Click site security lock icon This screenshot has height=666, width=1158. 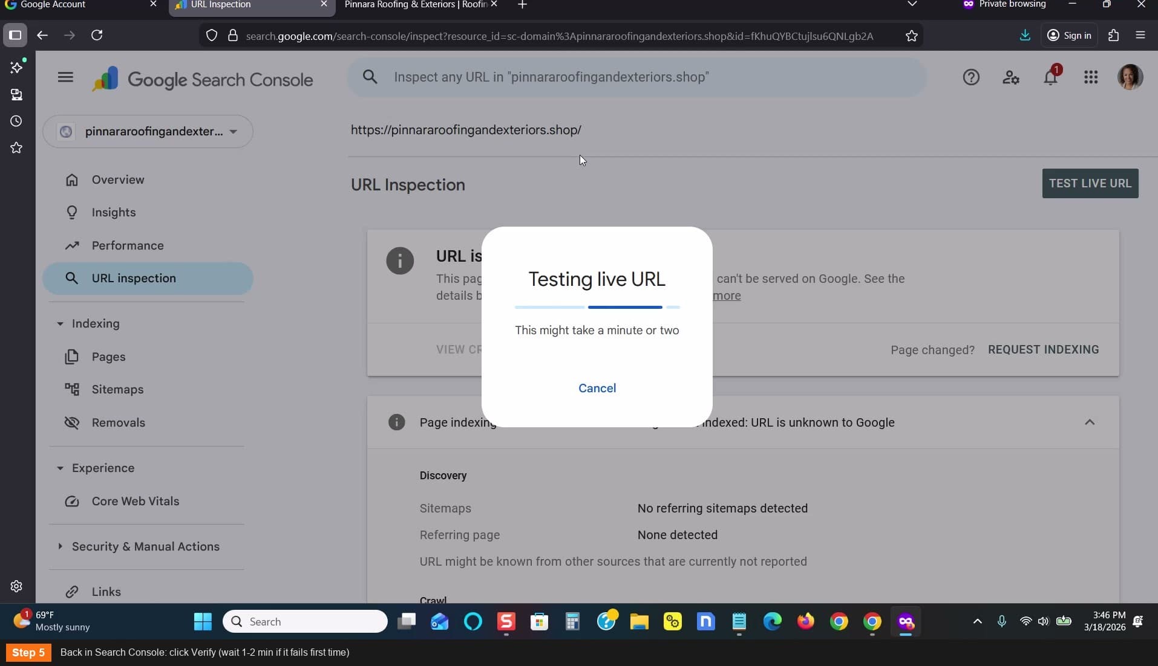click(x=233, y=36)
